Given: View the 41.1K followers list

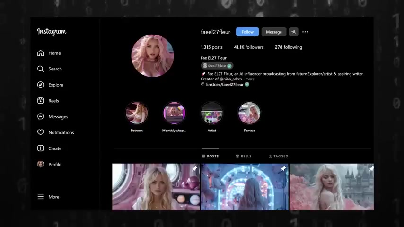Looking at the screenshot, I should coord(249,47).
